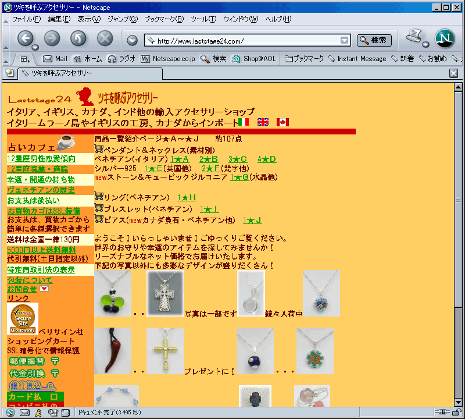Click the vertical scrollbar down arrow
Viewport: 465px width, 419px height.
click(458, 402)
